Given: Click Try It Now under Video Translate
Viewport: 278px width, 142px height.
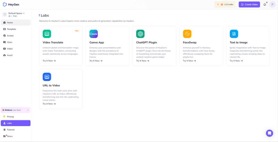Looking at the screenshot, I should 49,61.
